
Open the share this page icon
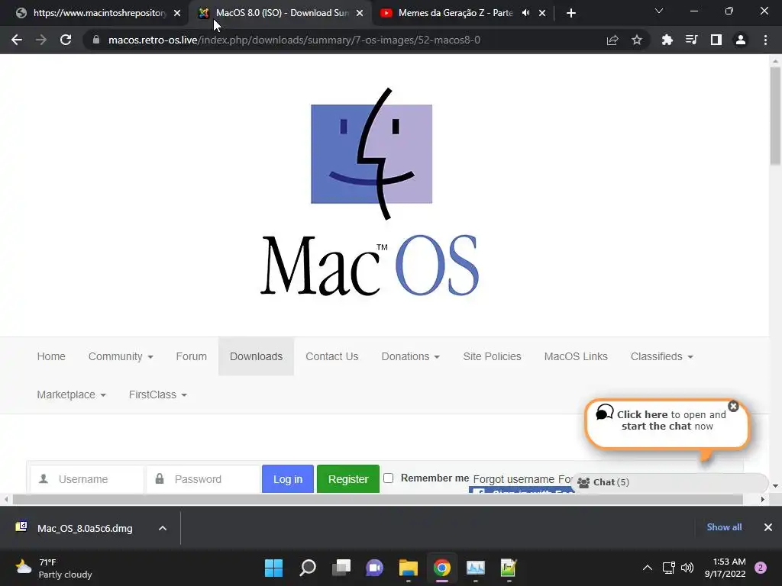[x=612, y=40]
